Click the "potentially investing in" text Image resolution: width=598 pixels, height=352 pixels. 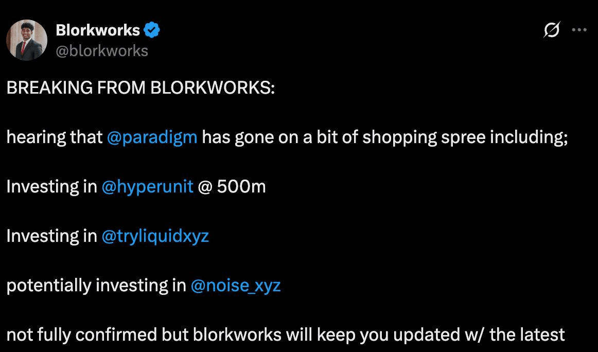[96, 285]
